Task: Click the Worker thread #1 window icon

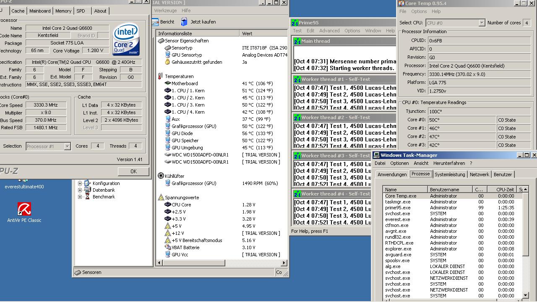Action: (x=297, y=79)
